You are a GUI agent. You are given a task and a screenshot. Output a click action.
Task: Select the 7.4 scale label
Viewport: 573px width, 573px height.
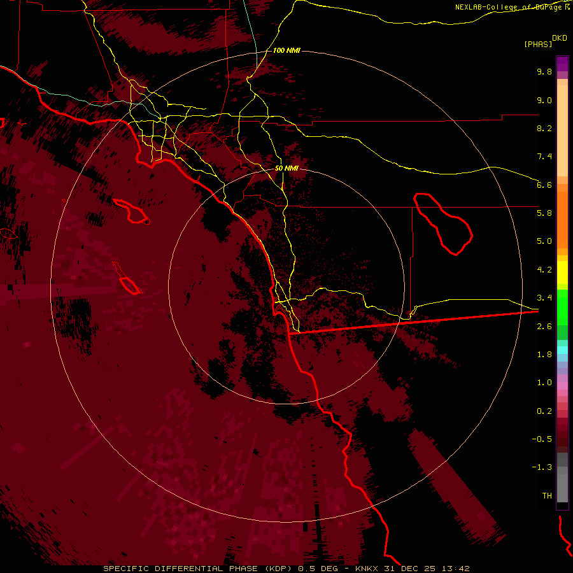pos(544,157)
